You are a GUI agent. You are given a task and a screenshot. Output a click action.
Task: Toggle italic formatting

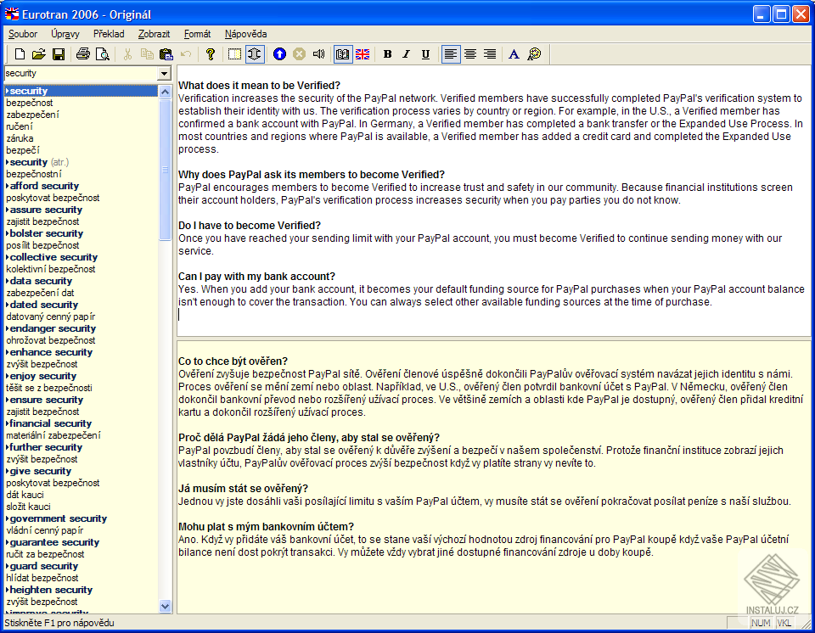(407, 54)
